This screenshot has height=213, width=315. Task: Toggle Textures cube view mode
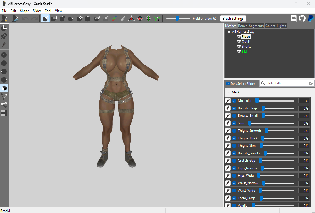[x=4, y=88]
